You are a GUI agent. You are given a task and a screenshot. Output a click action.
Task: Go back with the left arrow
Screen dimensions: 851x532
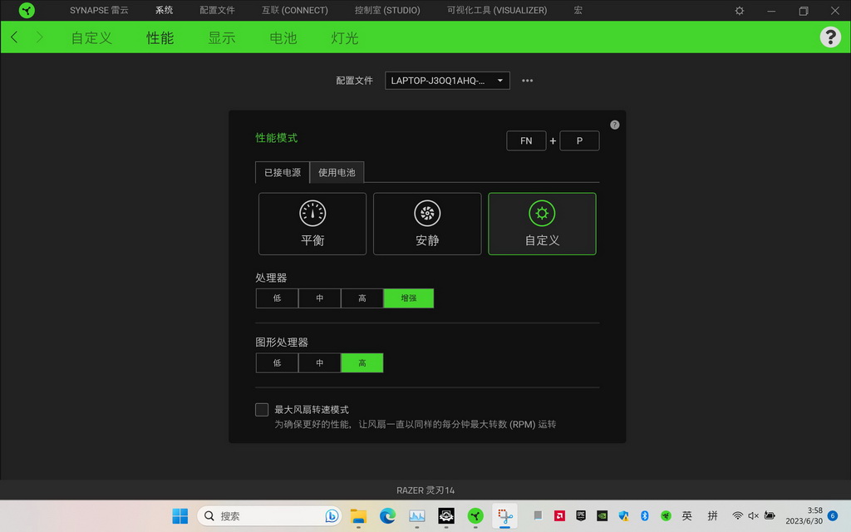tap(15, 37)
